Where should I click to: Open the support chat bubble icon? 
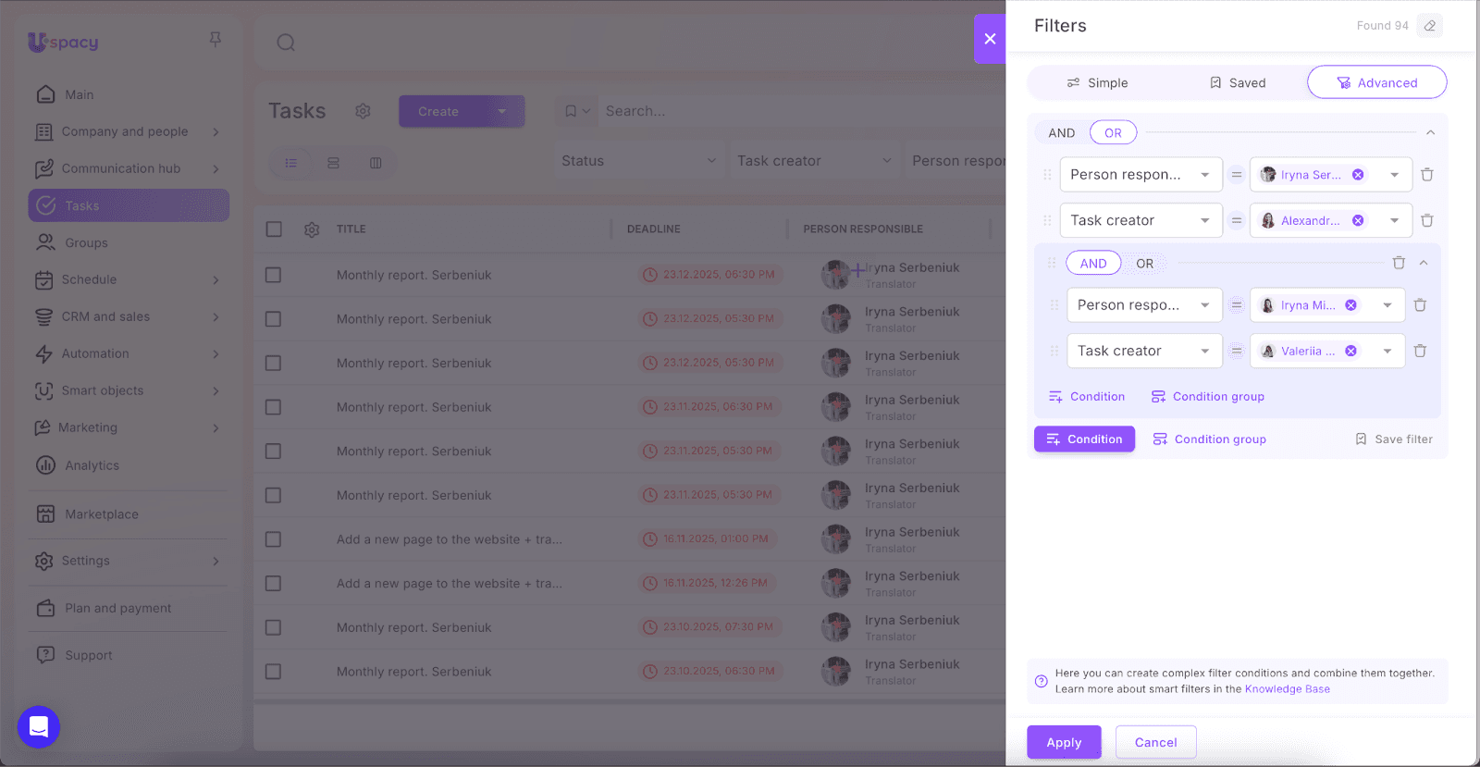click(39, 727)
